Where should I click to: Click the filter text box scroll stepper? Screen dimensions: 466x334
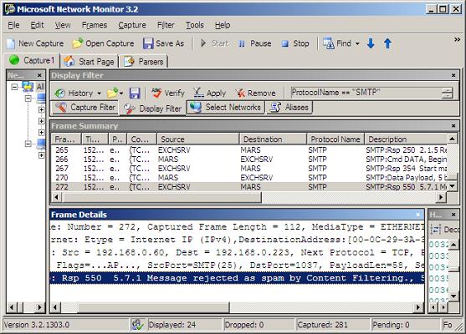448,93
